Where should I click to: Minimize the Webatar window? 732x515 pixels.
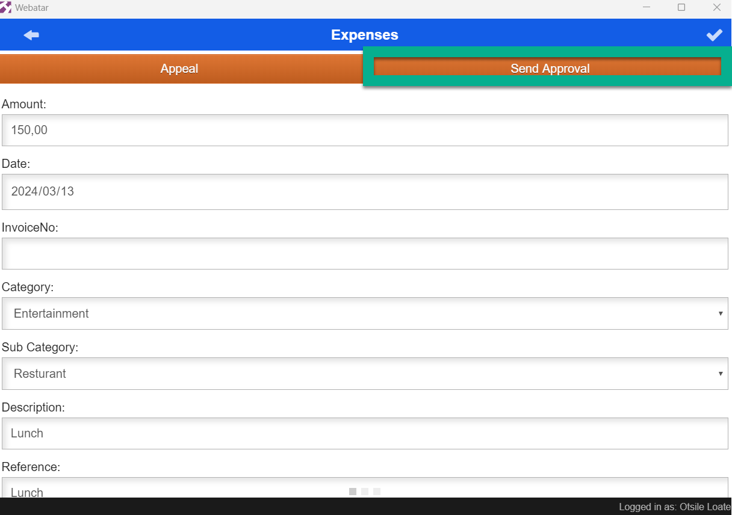click(x=647, y=7)
